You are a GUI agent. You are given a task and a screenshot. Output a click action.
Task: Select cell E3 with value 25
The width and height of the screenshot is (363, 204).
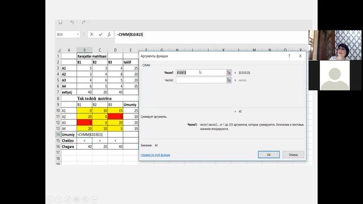pyautogui.click(x=130, y=68)
